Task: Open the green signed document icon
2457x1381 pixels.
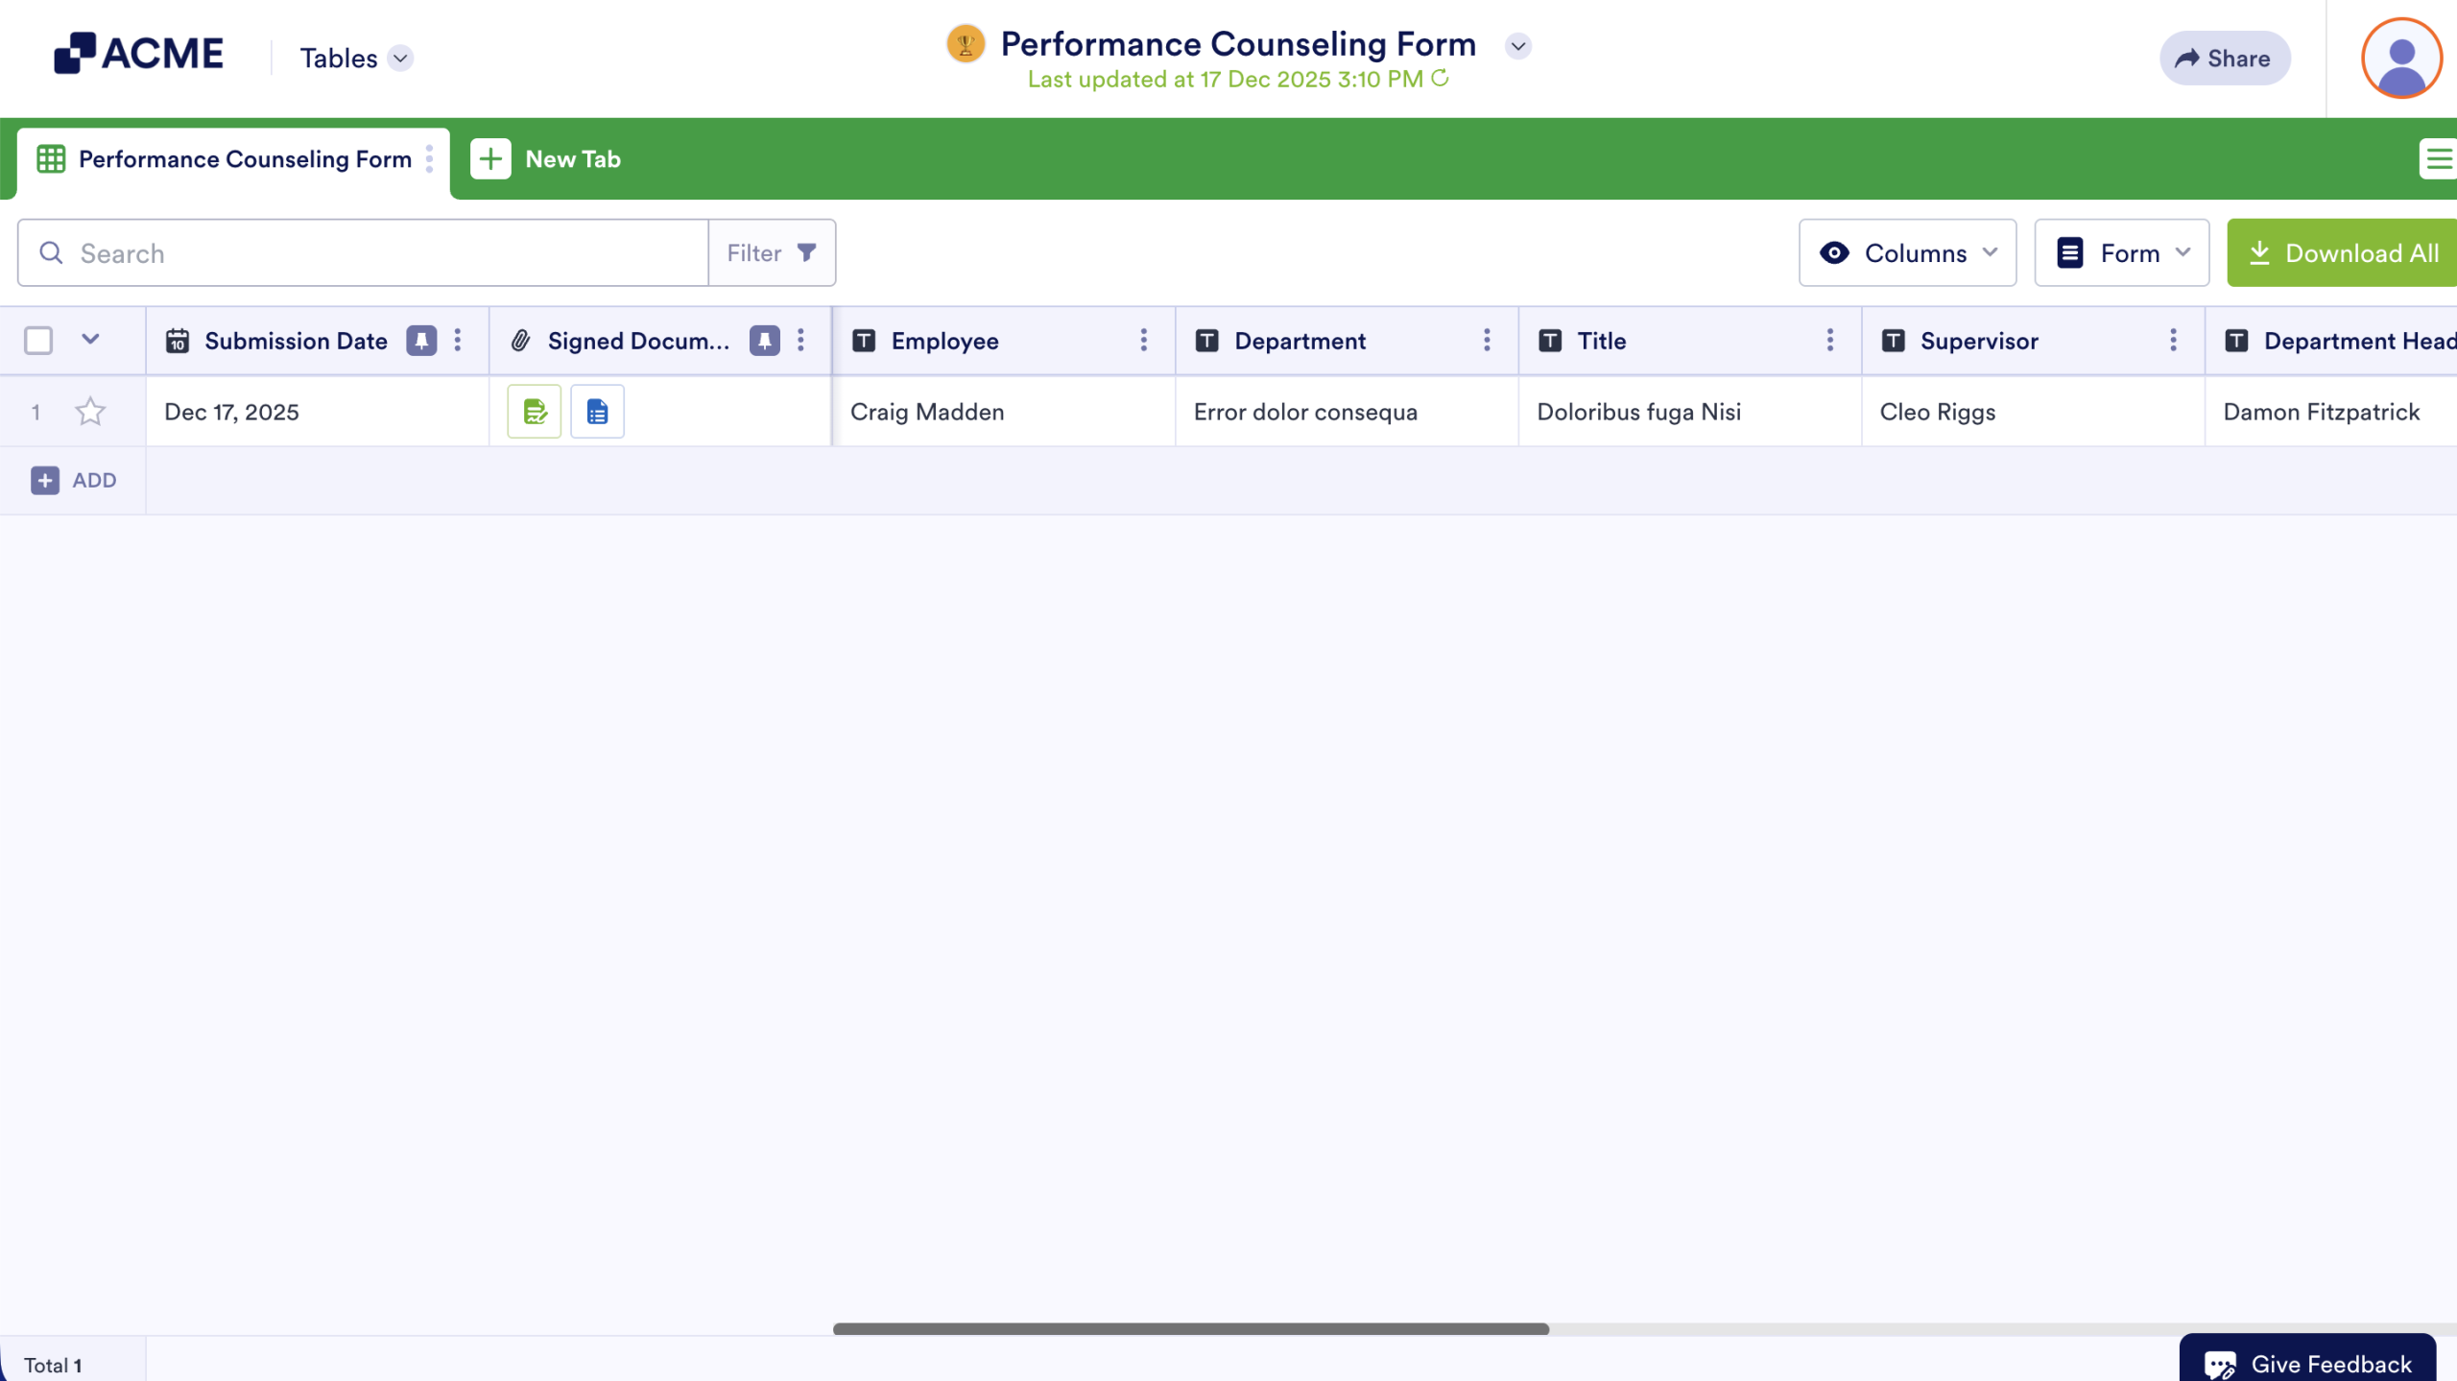Action: click(x=534, y=412)
